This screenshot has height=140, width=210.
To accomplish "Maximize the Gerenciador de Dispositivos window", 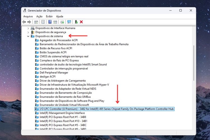I will pyautogui.click(x=181, y=10).
